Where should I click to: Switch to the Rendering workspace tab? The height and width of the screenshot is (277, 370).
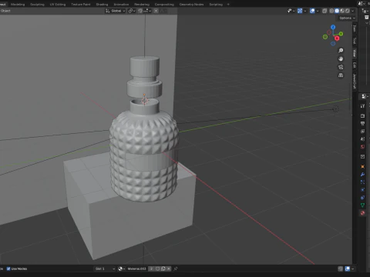click(x=142, y=5)
